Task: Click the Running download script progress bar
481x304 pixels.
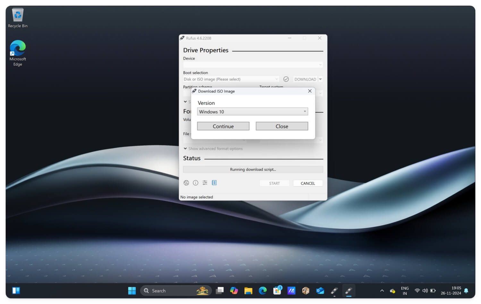Action: 253,169
